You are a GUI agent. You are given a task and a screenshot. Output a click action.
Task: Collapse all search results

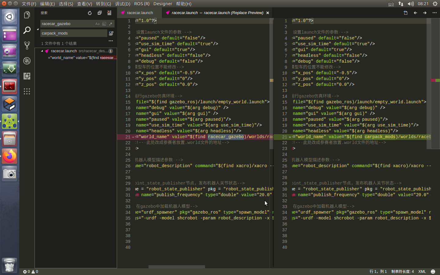point(100,13)
